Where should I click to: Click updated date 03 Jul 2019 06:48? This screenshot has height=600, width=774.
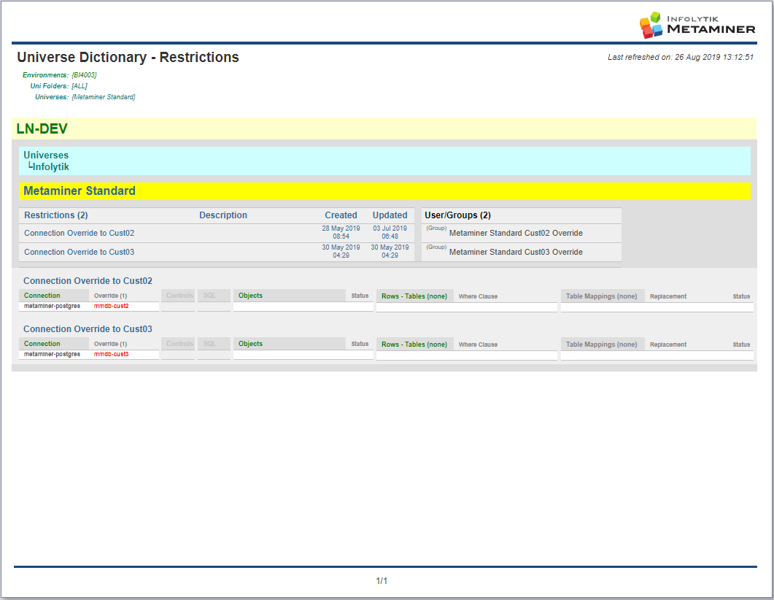point(390,233)
